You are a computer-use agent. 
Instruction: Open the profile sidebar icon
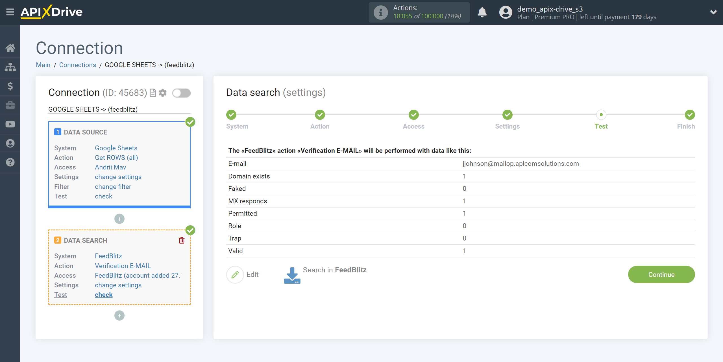10,144
